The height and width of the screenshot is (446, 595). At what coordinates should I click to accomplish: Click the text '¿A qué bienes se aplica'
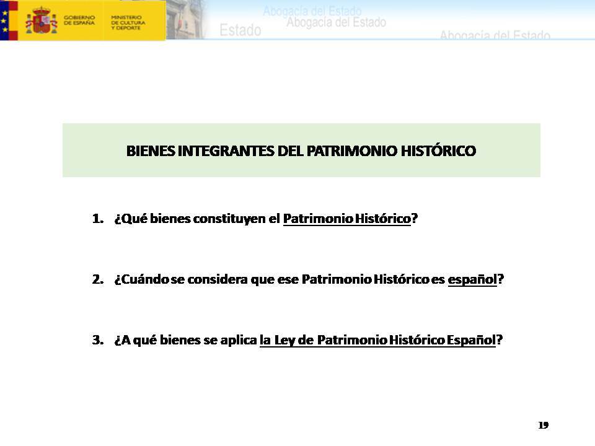pyautogui.click(x=185, y=340)
